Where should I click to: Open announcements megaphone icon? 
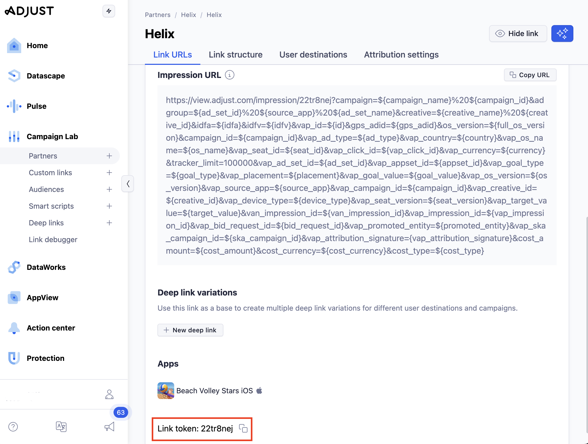[109, 426]
